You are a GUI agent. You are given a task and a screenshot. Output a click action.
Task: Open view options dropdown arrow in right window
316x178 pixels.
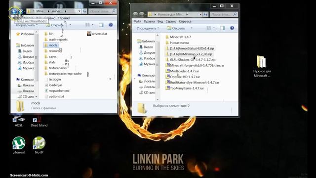tap(214, 28)
